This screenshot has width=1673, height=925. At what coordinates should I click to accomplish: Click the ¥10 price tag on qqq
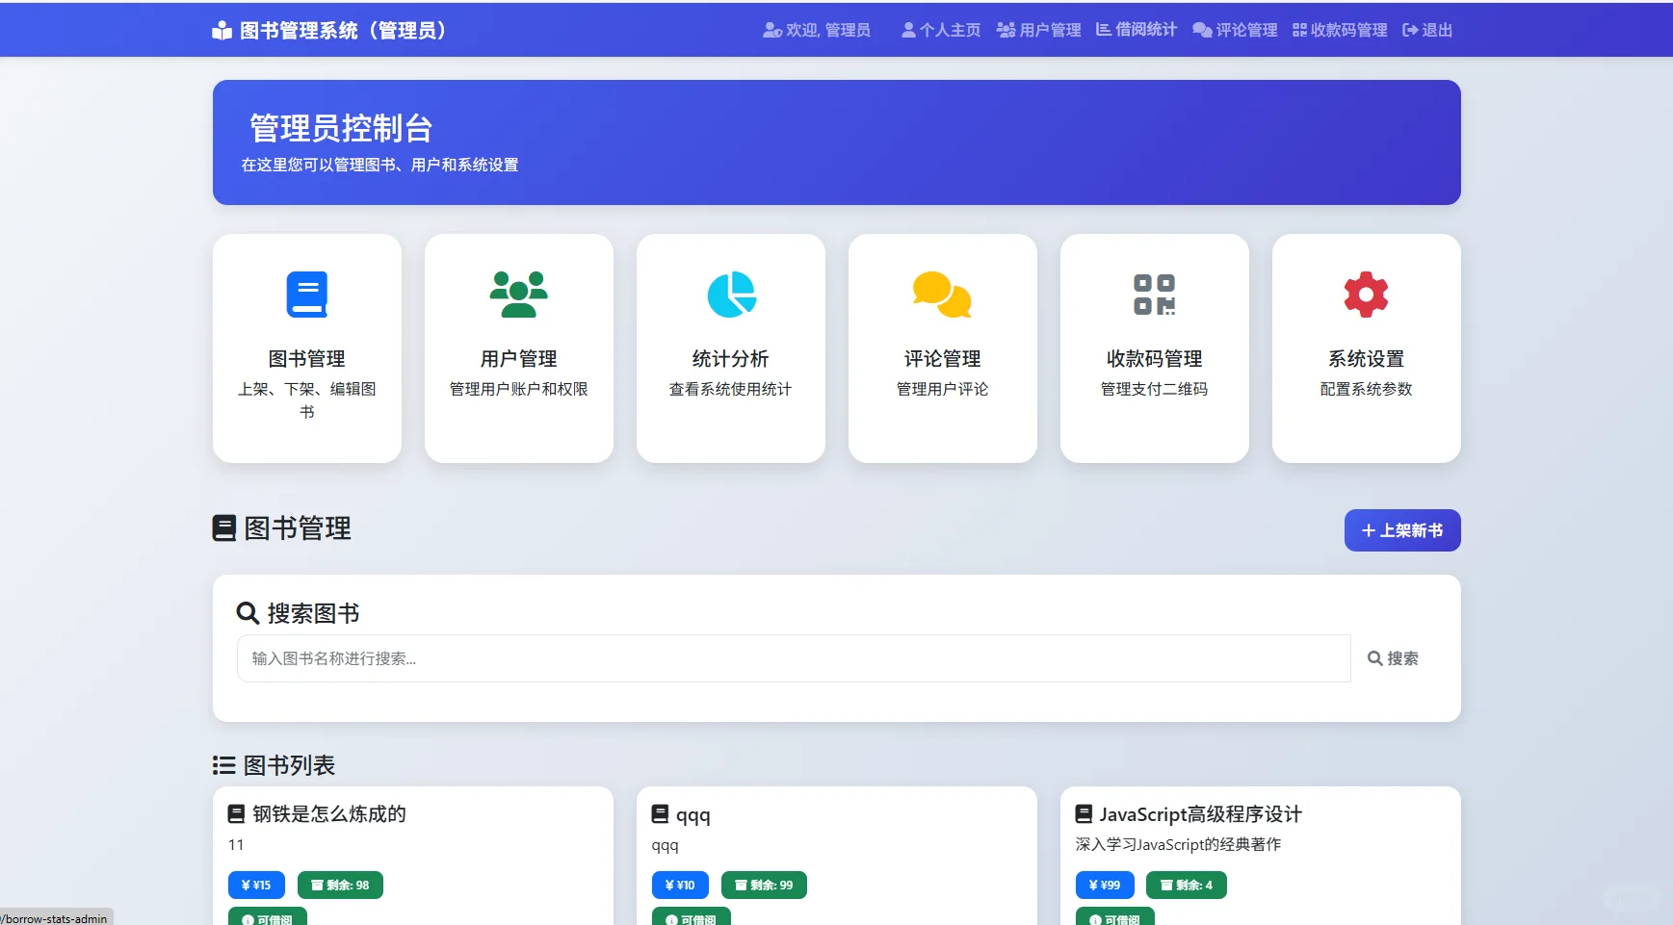click(679, 885)
